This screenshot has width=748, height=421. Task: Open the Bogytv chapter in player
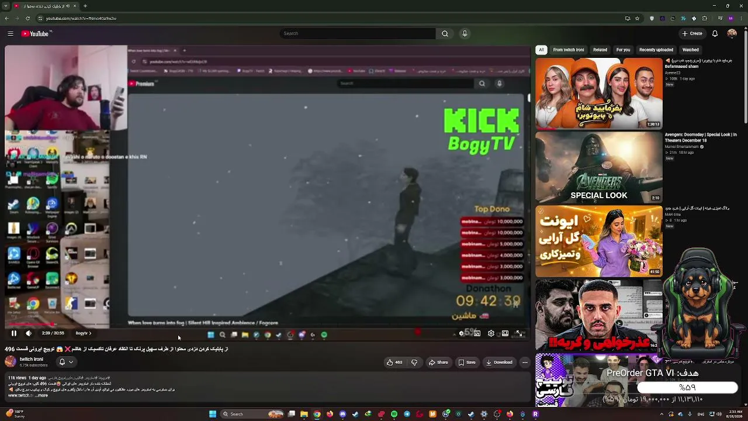[x=84, y=333]
